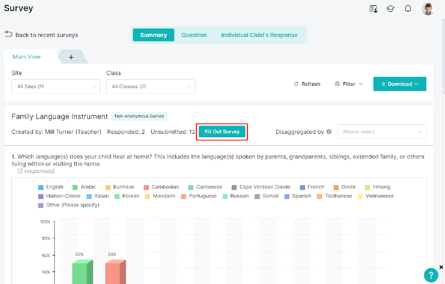Toggle Arabic legend swatch
Viewport: 445px width, 284px height.
[75, 187]
